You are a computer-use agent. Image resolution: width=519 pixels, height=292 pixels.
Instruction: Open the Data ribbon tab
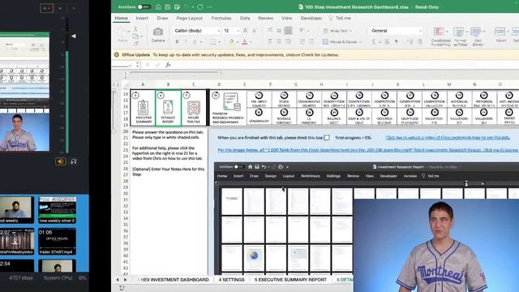tap(245, 18)
